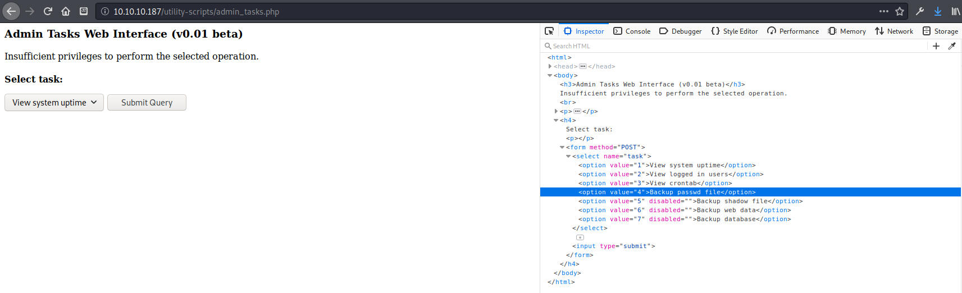This screenshot has width=962, height=293.
Task: Bookmark this page with the star icon
Action: (x=900, y=11)
